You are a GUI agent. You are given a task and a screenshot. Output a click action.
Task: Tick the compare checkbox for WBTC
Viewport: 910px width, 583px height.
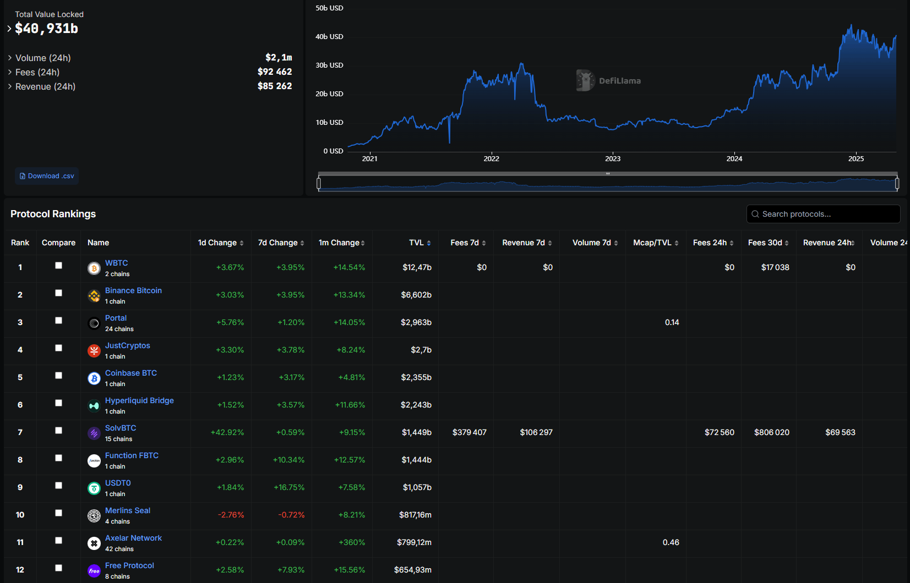point(58,266)
